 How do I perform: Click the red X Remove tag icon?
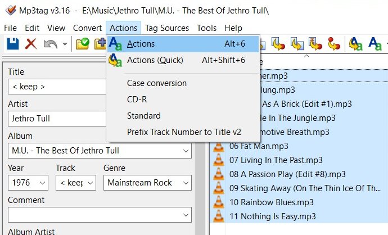point(31,44)
